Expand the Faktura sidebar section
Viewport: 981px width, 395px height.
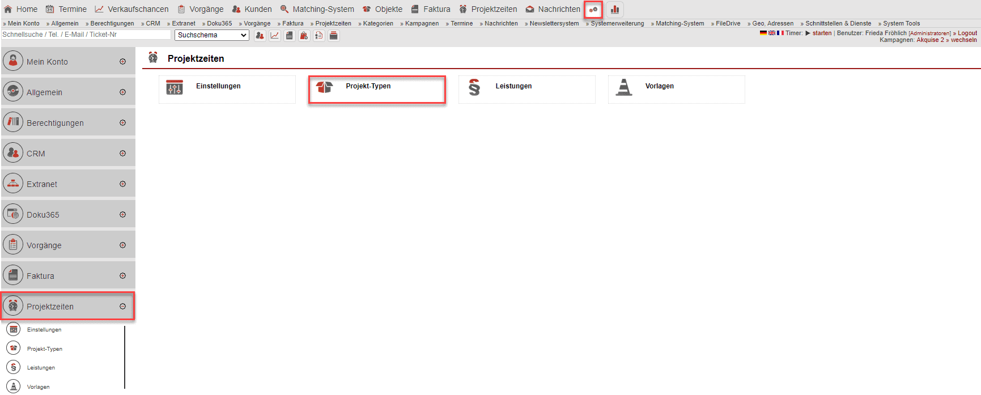[x=122, y=276]
